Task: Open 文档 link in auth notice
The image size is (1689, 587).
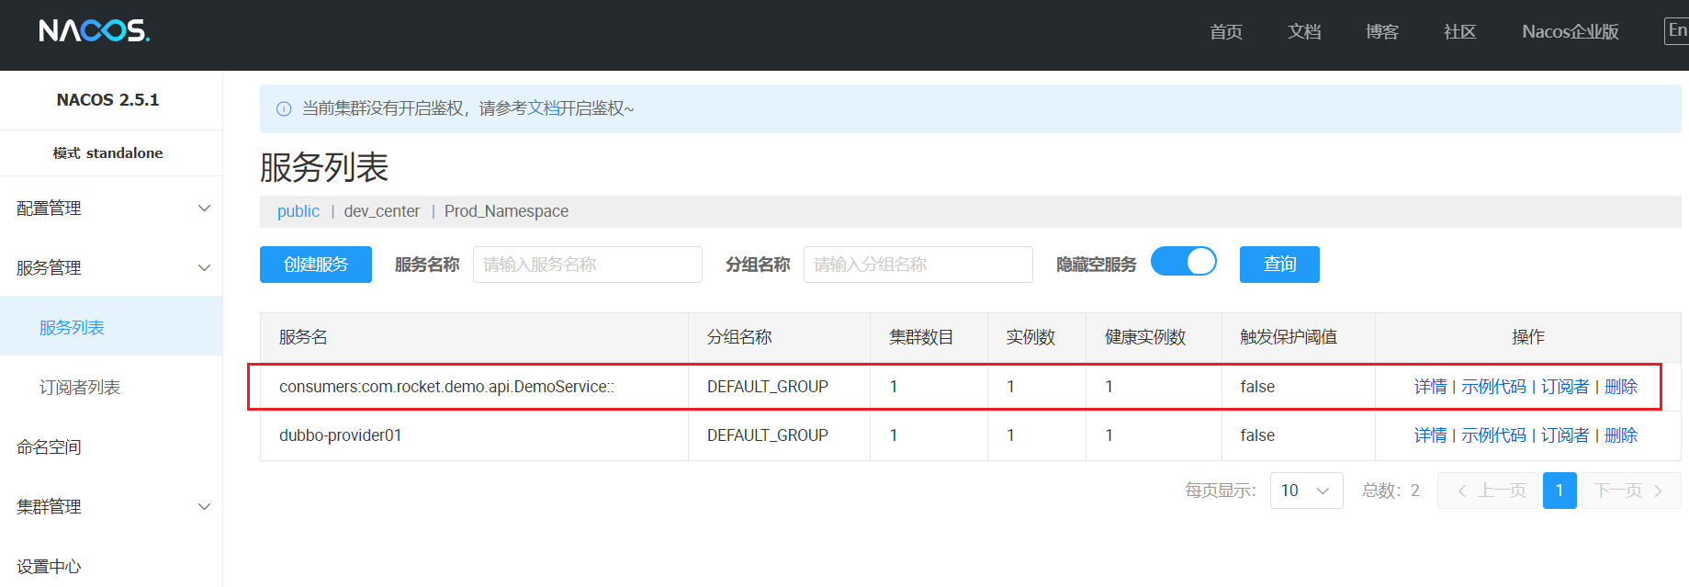Action: tap(543, 108)
